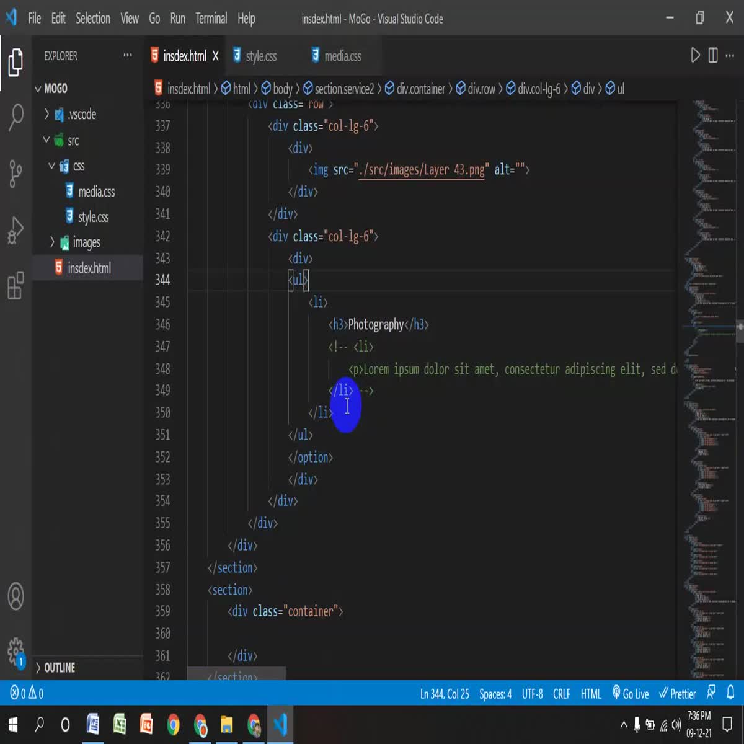744x744 pixels.
Task: Open the Explorer view in activity bar
Action: point(15,61)
